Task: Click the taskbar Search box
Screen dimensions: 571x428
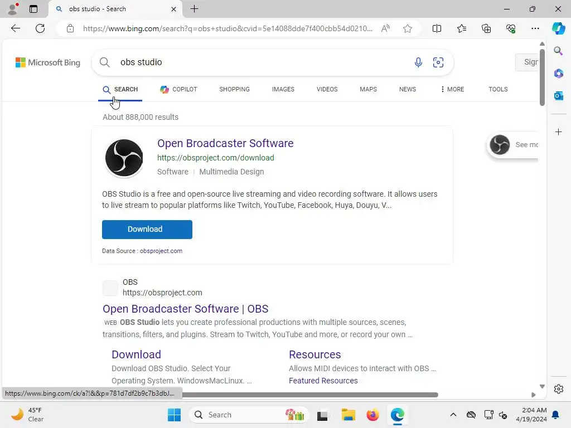Action: pos(249,415)
